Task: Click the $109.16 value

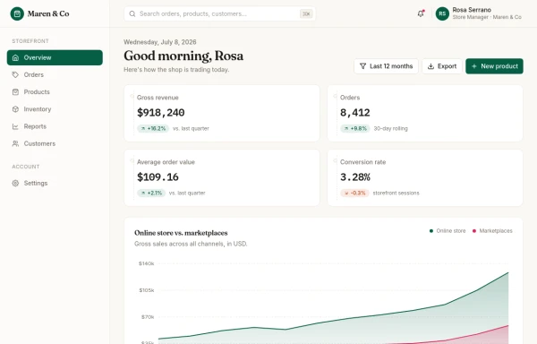Action: [158, 176]
